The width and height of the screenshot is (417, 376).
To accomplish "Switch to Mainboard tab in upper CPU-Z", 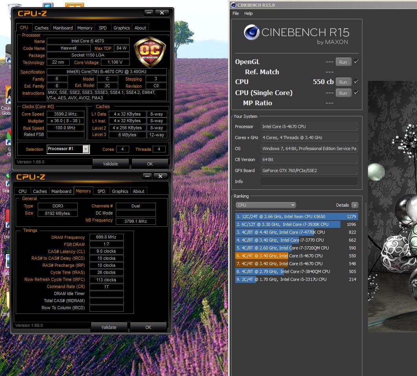I will coord(63,28).
